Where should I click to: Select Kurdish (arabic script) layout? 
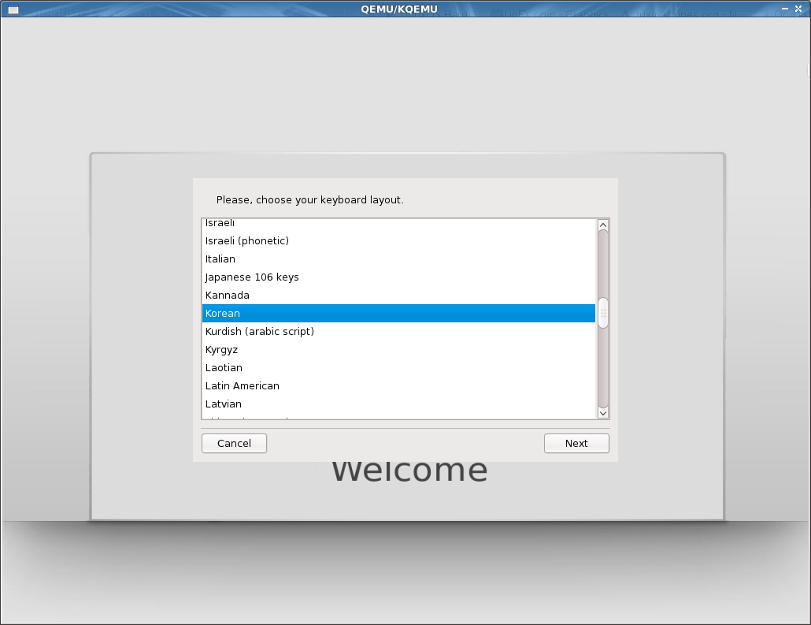398,331
